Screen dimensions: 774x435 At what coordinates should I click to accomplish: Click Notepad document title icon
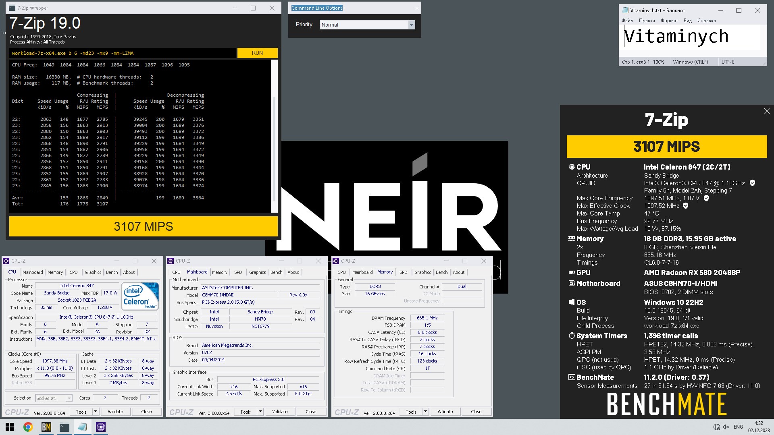click(625, 10)
